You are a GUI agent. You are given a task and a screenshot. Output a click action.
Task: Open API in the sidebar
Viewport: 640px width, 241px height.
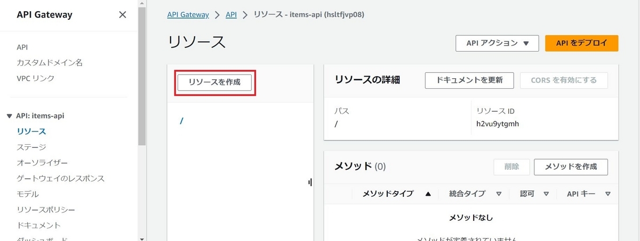(22, 47)
